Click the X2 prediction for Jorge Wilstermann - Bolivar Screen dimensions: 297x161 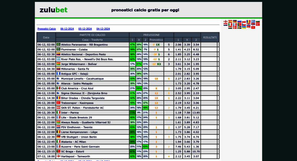[159, 64]
